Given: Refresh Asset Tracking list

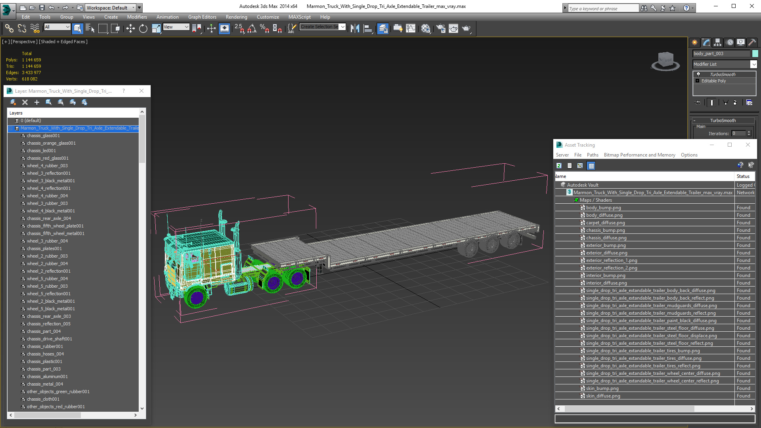Looking at the screenshot, I should point(559,166).
